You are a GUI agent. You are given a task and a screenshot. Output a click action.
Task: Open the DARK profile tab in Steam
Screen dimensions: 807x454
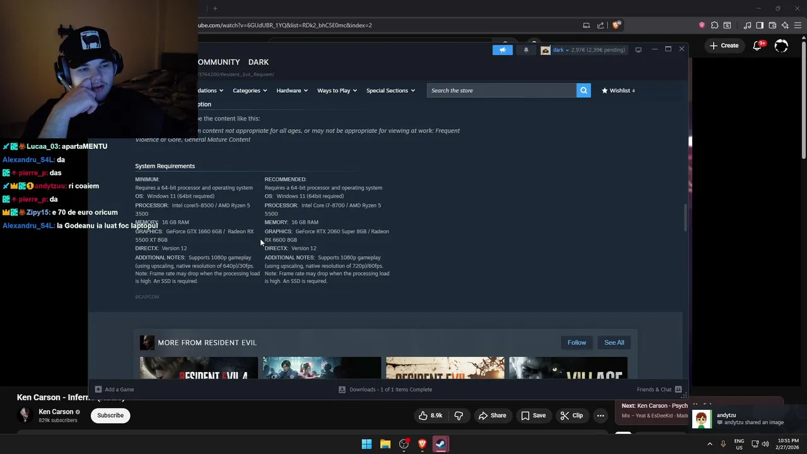point(258,62)
